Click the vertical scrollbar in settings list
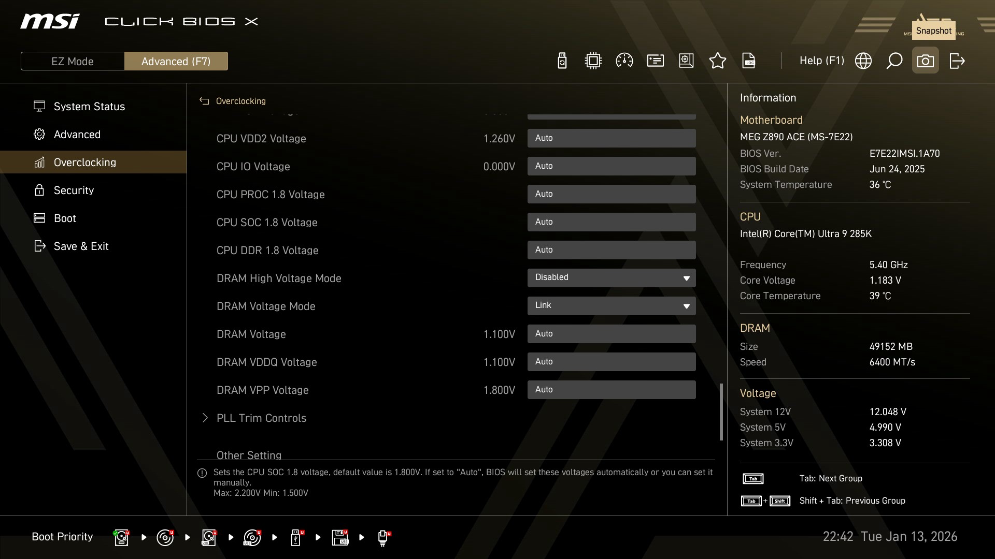 [x=721, y=412]
